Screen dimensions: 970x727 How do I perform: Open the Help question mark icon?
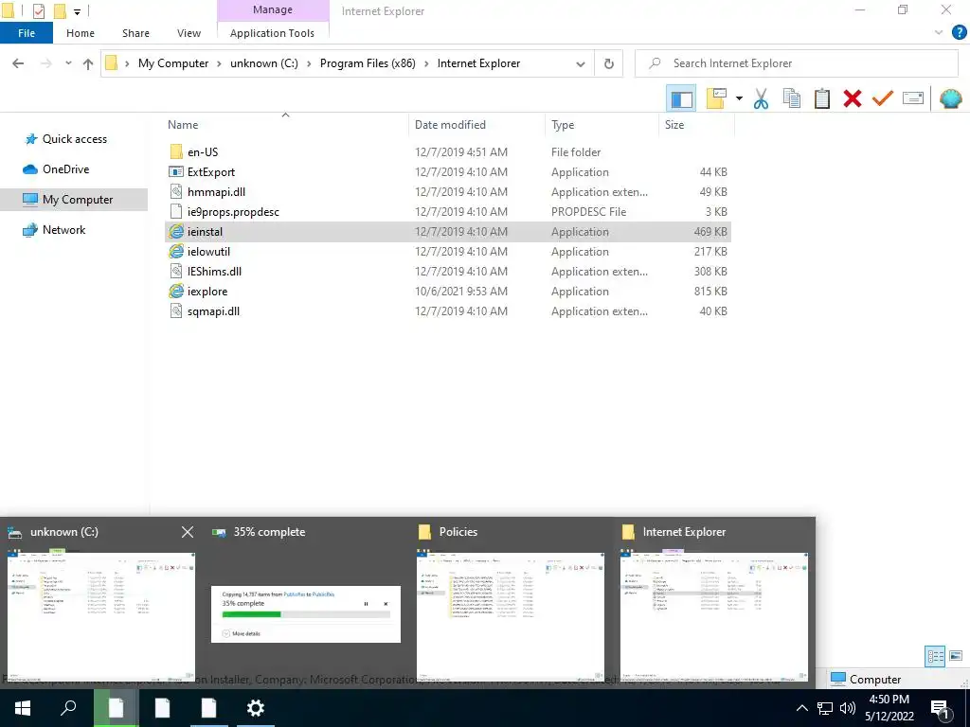tap(959, 33)
